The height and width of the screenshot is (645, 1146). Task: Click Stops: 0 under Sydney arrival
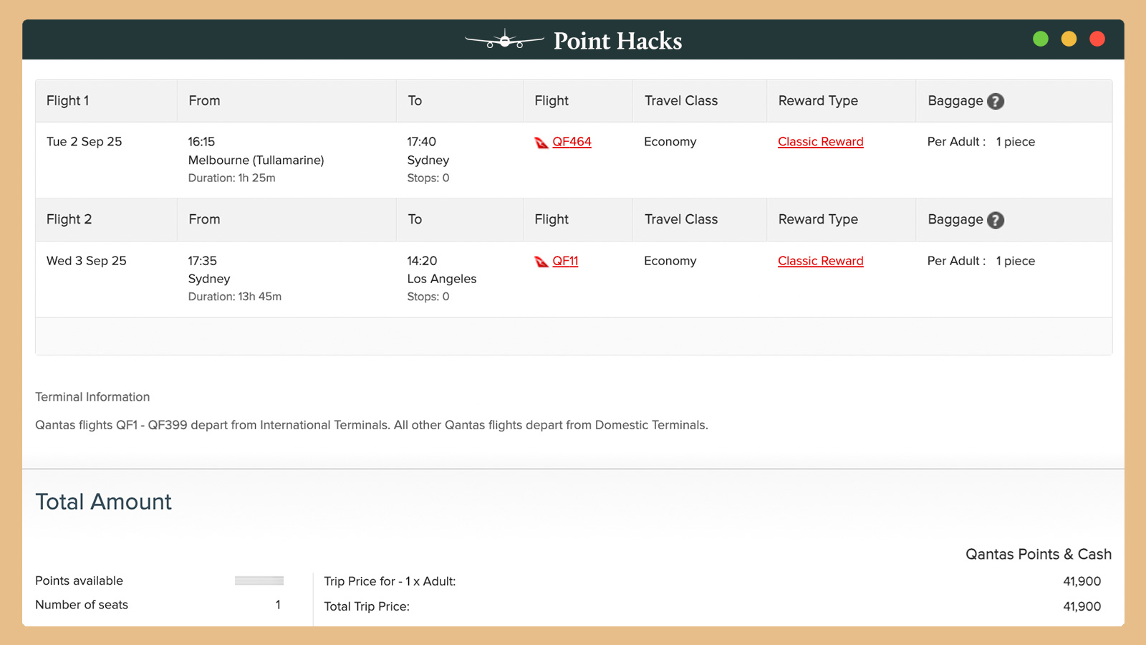tap(428, 178)
